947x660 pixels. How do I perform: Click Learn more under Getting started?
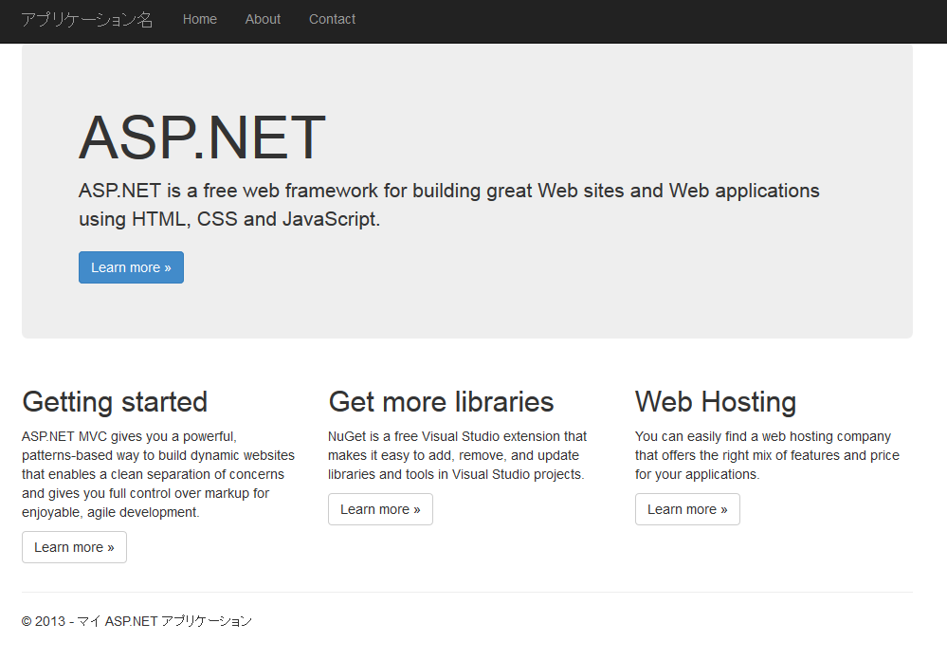74,547
